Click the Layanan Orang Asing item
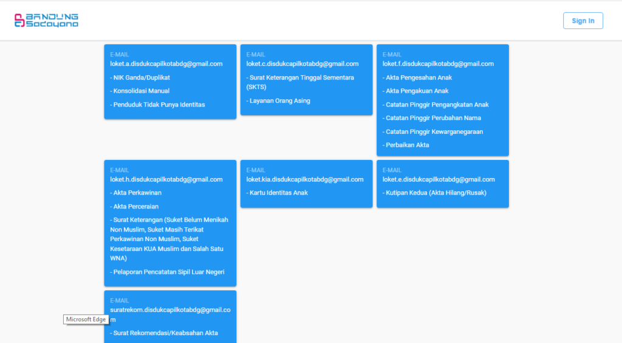622x343 pixels. pos(278,101)
